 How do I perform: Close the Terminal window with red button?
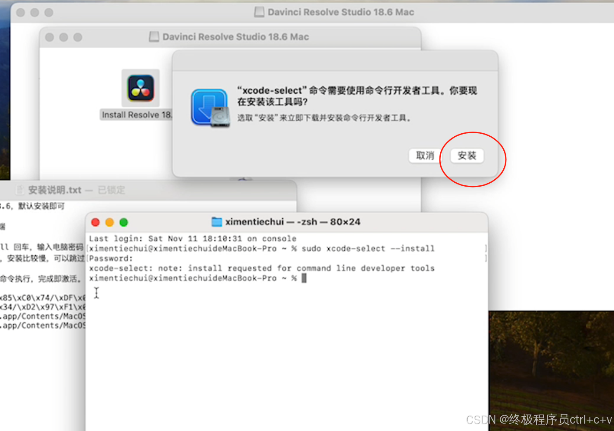pyautogui.click(x=96, y=222)
